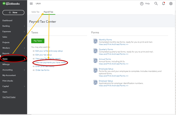Image resolution: width=176 pixels, height=115 pixels.
Task: Open Print checks in the sidebar
Action: (8, 81)
